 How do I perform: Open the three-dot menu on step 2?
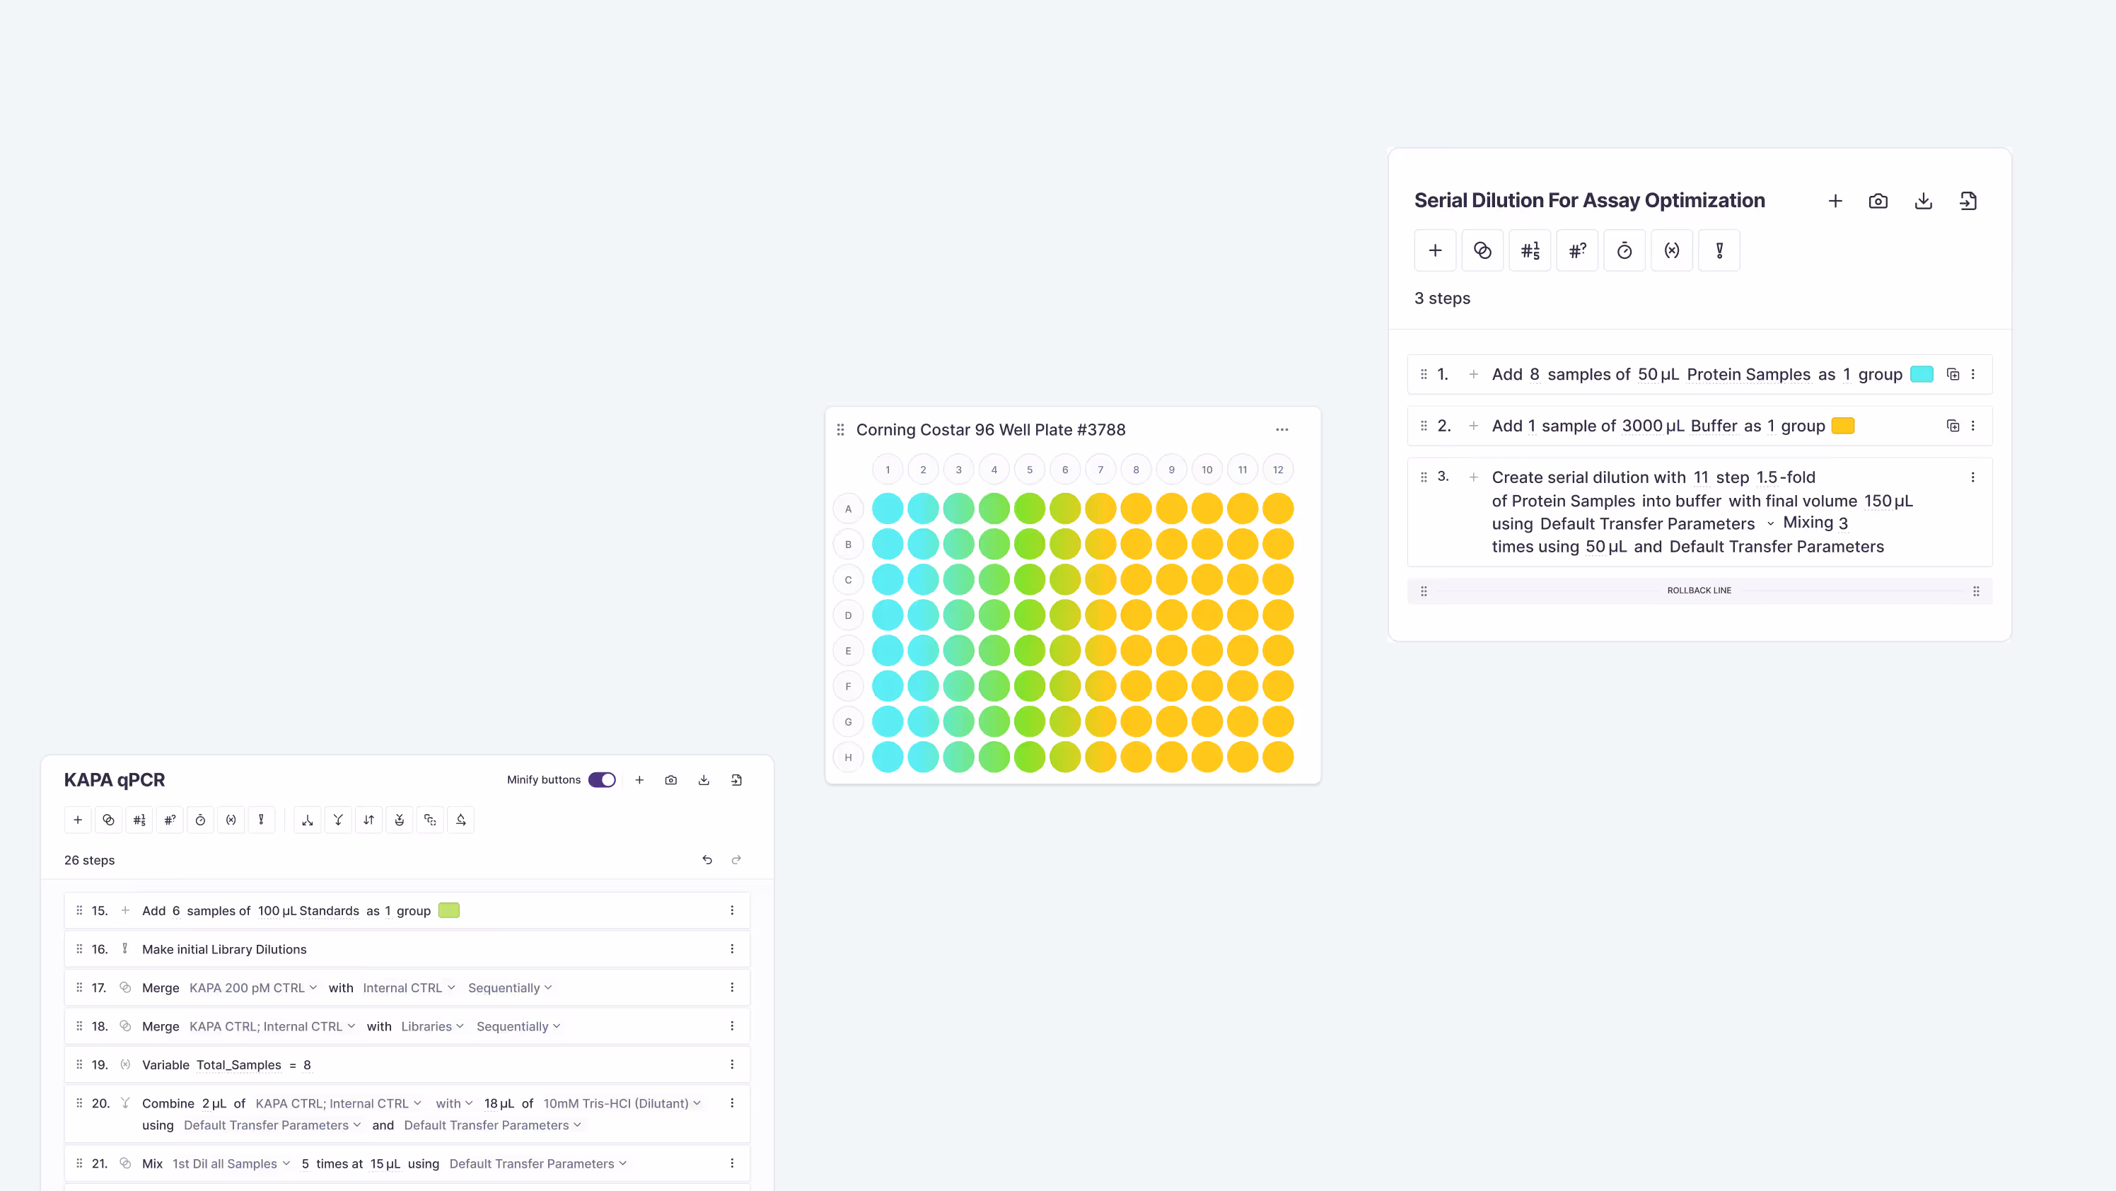pos(1975,426)
